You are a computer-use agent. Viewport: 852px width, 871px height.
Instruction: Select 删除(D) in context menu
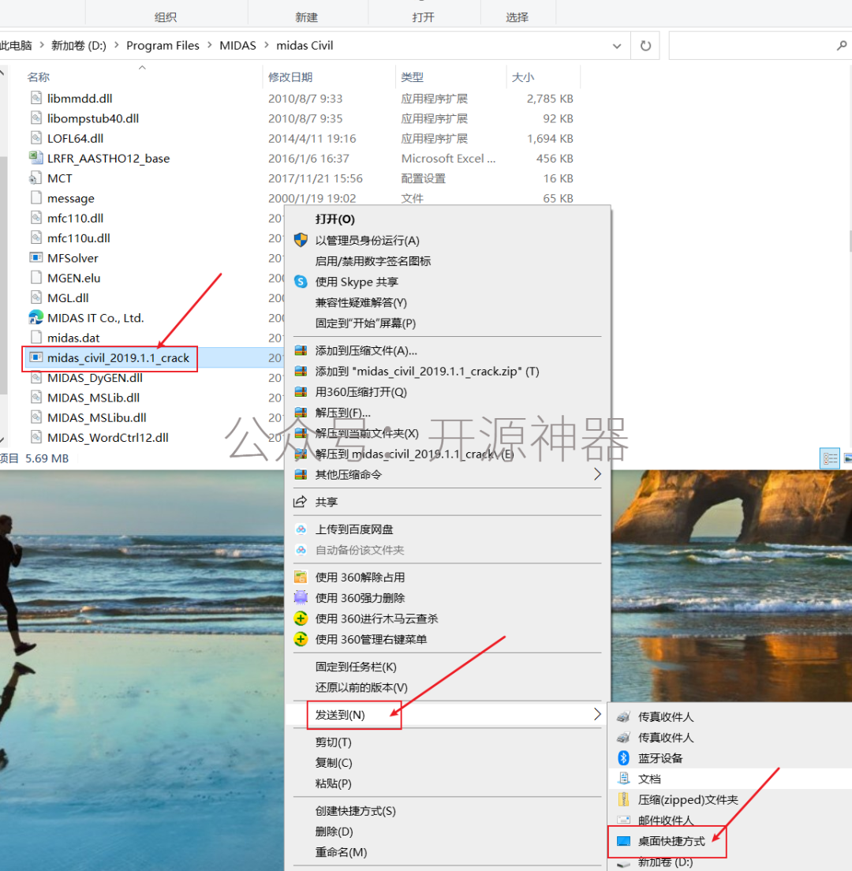tap(334, 832)
